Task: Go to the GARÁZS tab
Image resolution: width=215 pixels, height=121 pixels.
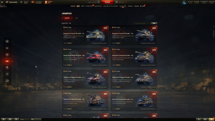Action: [73, 6]
